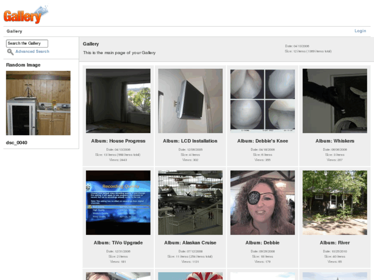Open the Whiskers album thumbnail

point(334,101)
